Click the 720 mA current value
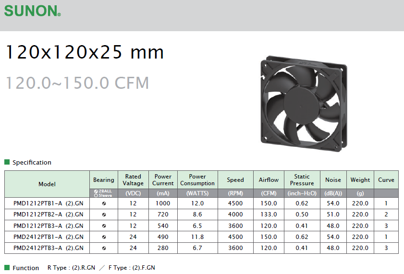Image resolution: width=404 pixels, height=274 pixels. (163, 214)
